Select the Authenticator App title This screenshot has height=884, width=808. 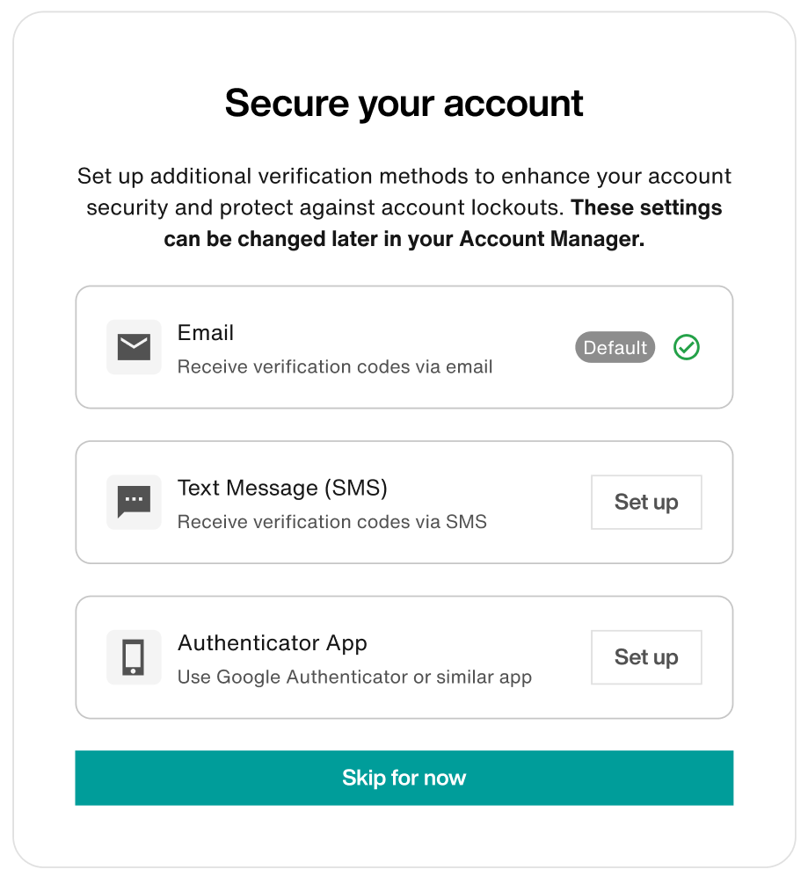click(273, 643)
